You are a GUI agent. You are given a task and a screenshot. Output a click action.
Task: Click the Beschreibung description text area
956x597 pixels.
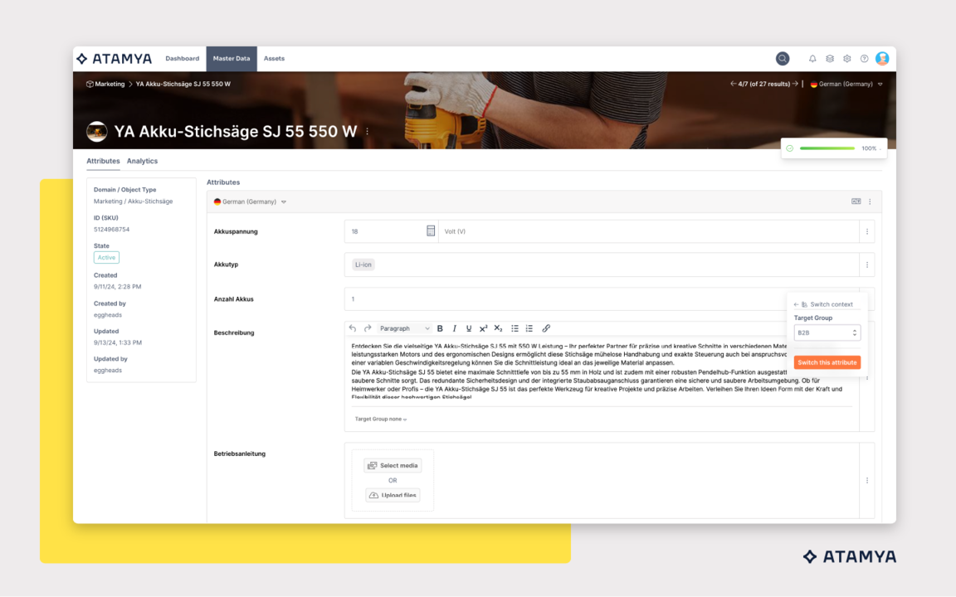[x=601, y=371]
